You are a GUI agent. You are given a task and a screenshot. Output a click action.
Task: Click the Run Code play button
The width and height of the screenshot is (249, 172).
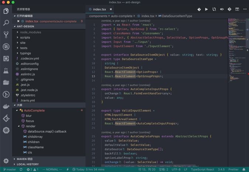tap(207, 9)
